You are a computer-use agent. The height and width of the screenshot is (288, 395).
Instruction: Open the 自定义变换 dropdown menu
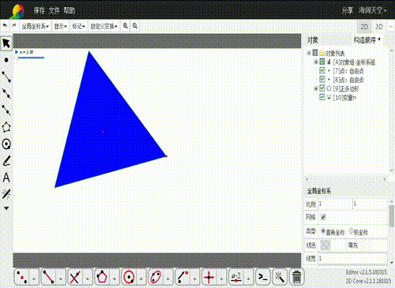(103, 26)
